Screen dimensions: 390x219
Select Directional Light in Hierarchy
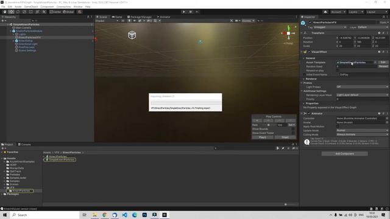click(x=28, y=44)
